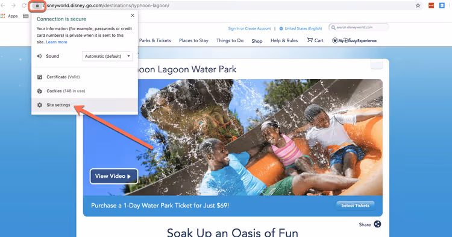Click Sign In or Create Account link
The image size is (452, 237).
tap(250, 28)
